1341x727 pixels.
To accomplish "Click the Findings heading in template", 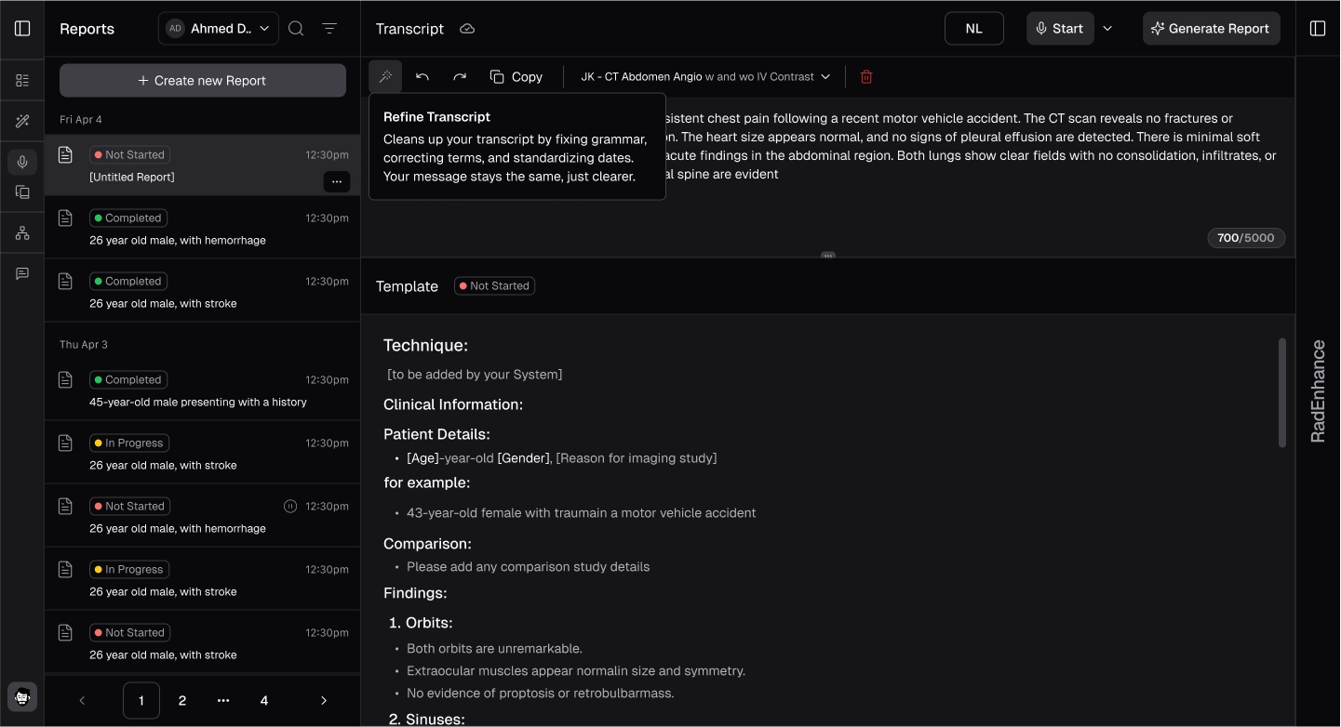I will tap(415, 593).
